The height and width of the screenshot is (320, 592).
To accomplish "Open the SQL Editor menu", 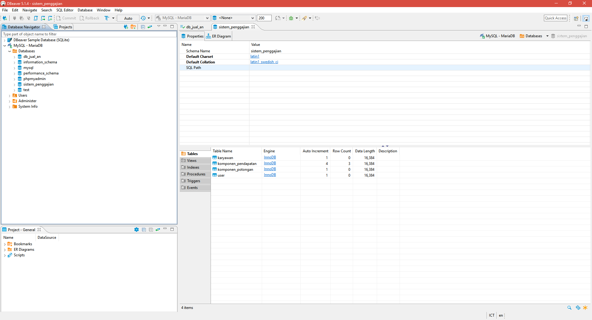I will point(65,10).
